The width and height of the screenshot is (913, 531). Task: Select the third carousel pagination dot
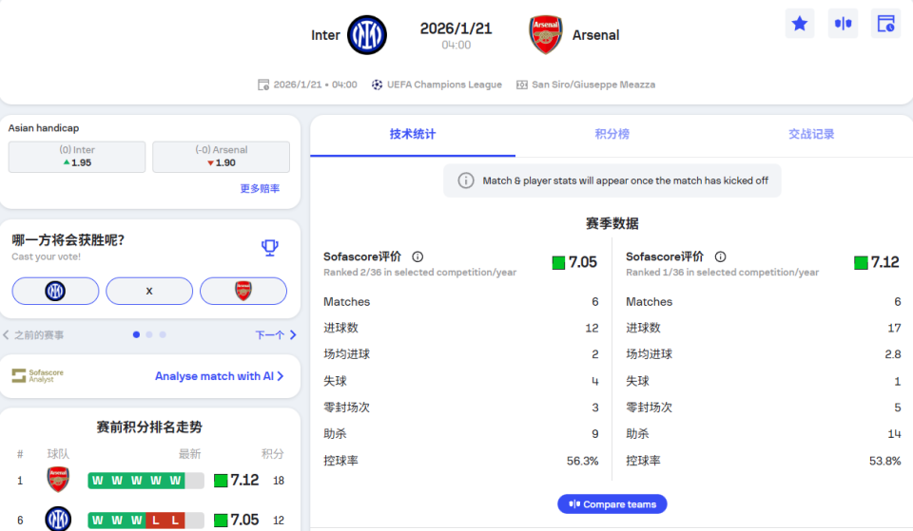tap(163, 334)
